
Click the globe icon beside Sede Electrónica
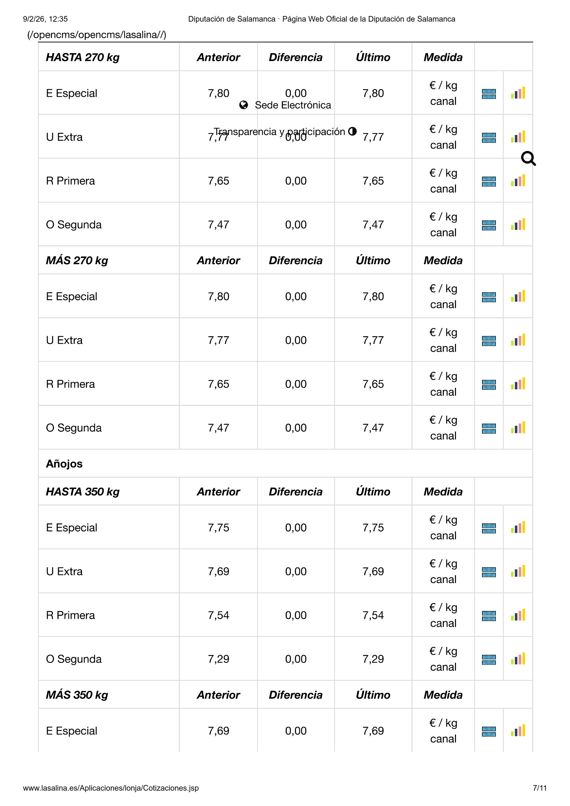(x=244, y=105)
